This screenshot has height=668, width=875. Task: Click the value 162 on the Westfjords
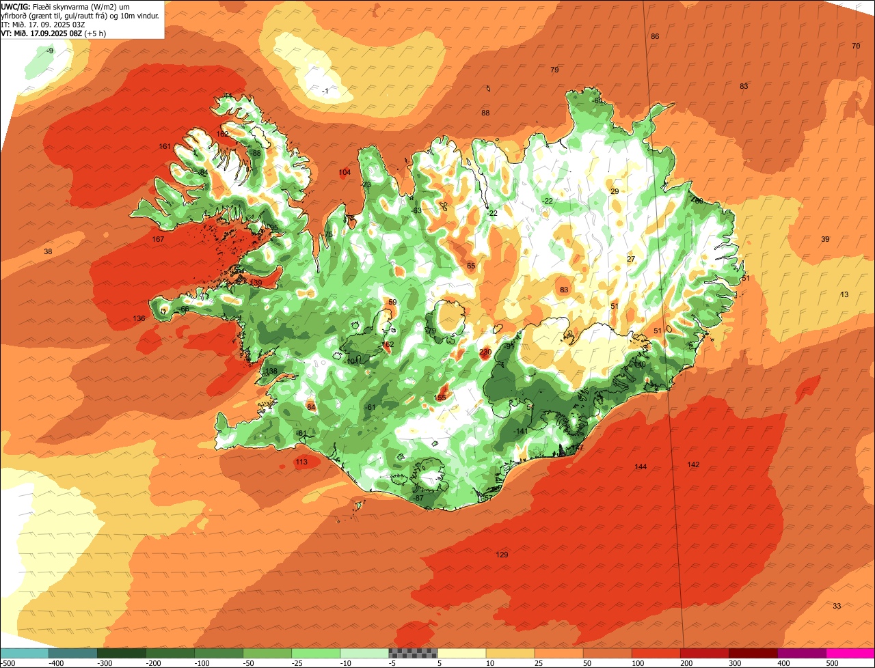pyautogui.click(x=222, y=134)
